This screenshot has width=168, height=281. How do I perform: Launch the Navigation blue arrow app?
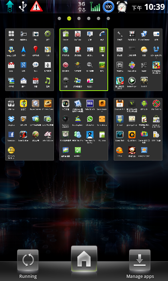23,49
